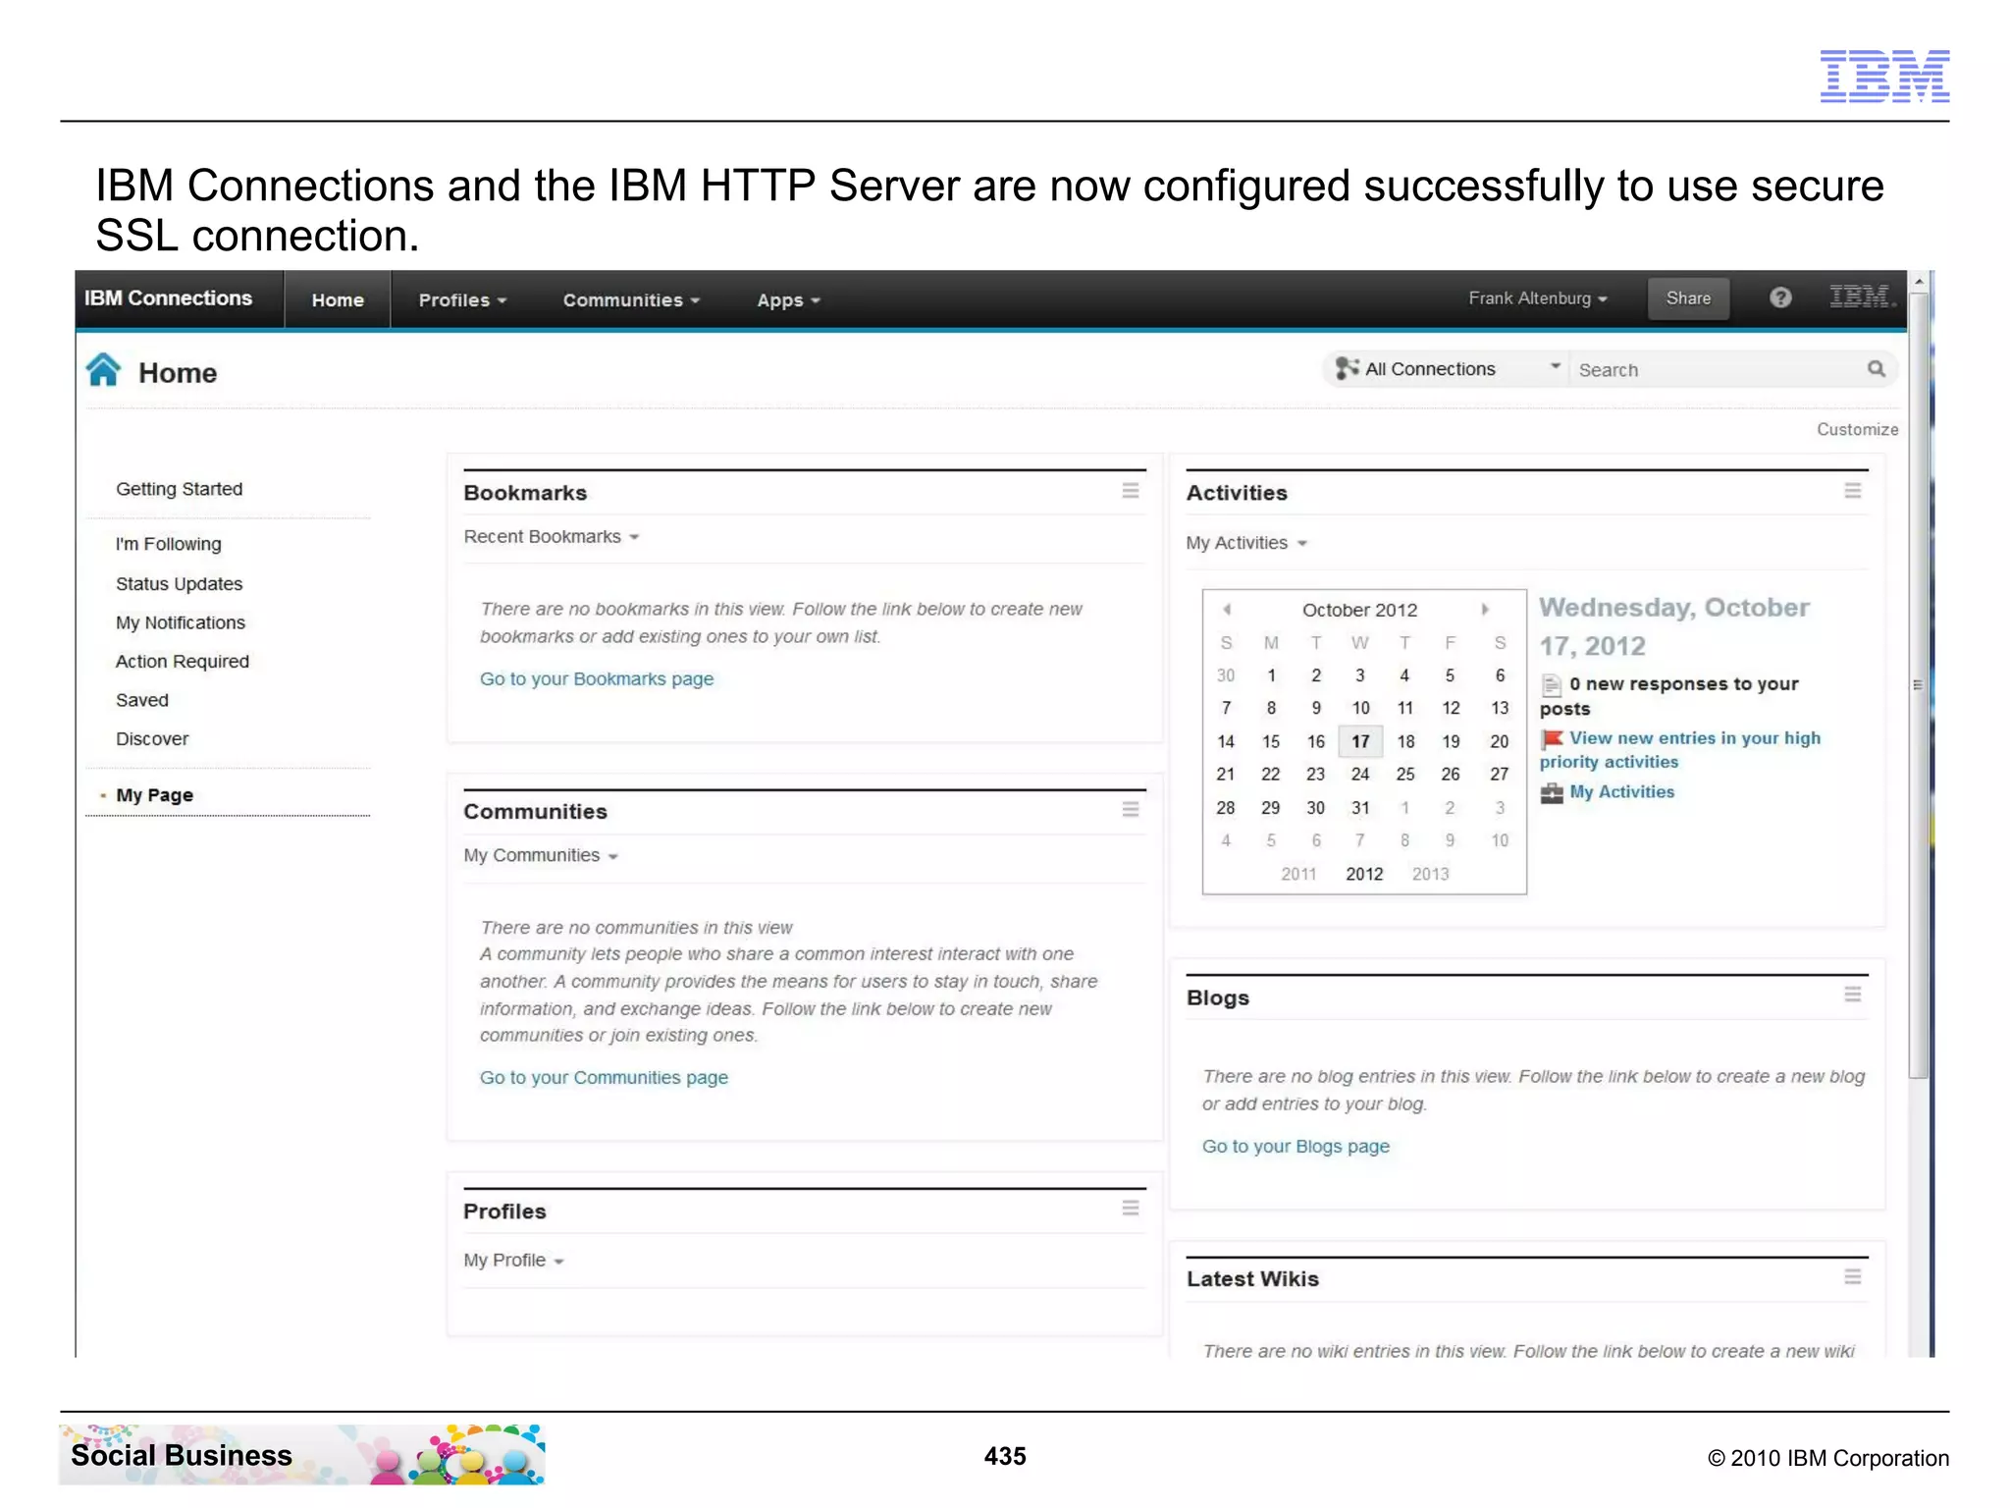Image resolution: width=2010 pixels, height=1508 pixels.
Task: Open the Apps navigation dropdown
Action: point(788,300)
